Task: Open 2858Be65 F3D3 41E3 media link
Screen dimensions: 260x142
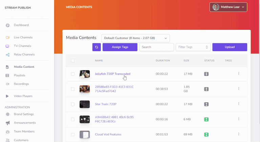Action: [x=114, y=89]
